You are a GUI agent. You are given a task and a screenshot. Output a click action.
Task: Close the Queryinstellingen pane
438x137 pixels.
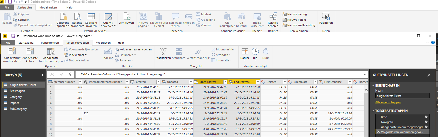pyautogui.click(x=429, y=75)
